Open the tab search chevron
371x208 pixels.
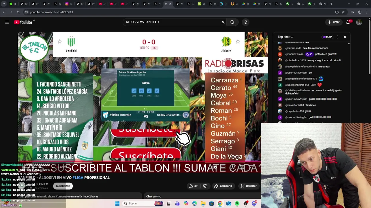pos(4,4)
